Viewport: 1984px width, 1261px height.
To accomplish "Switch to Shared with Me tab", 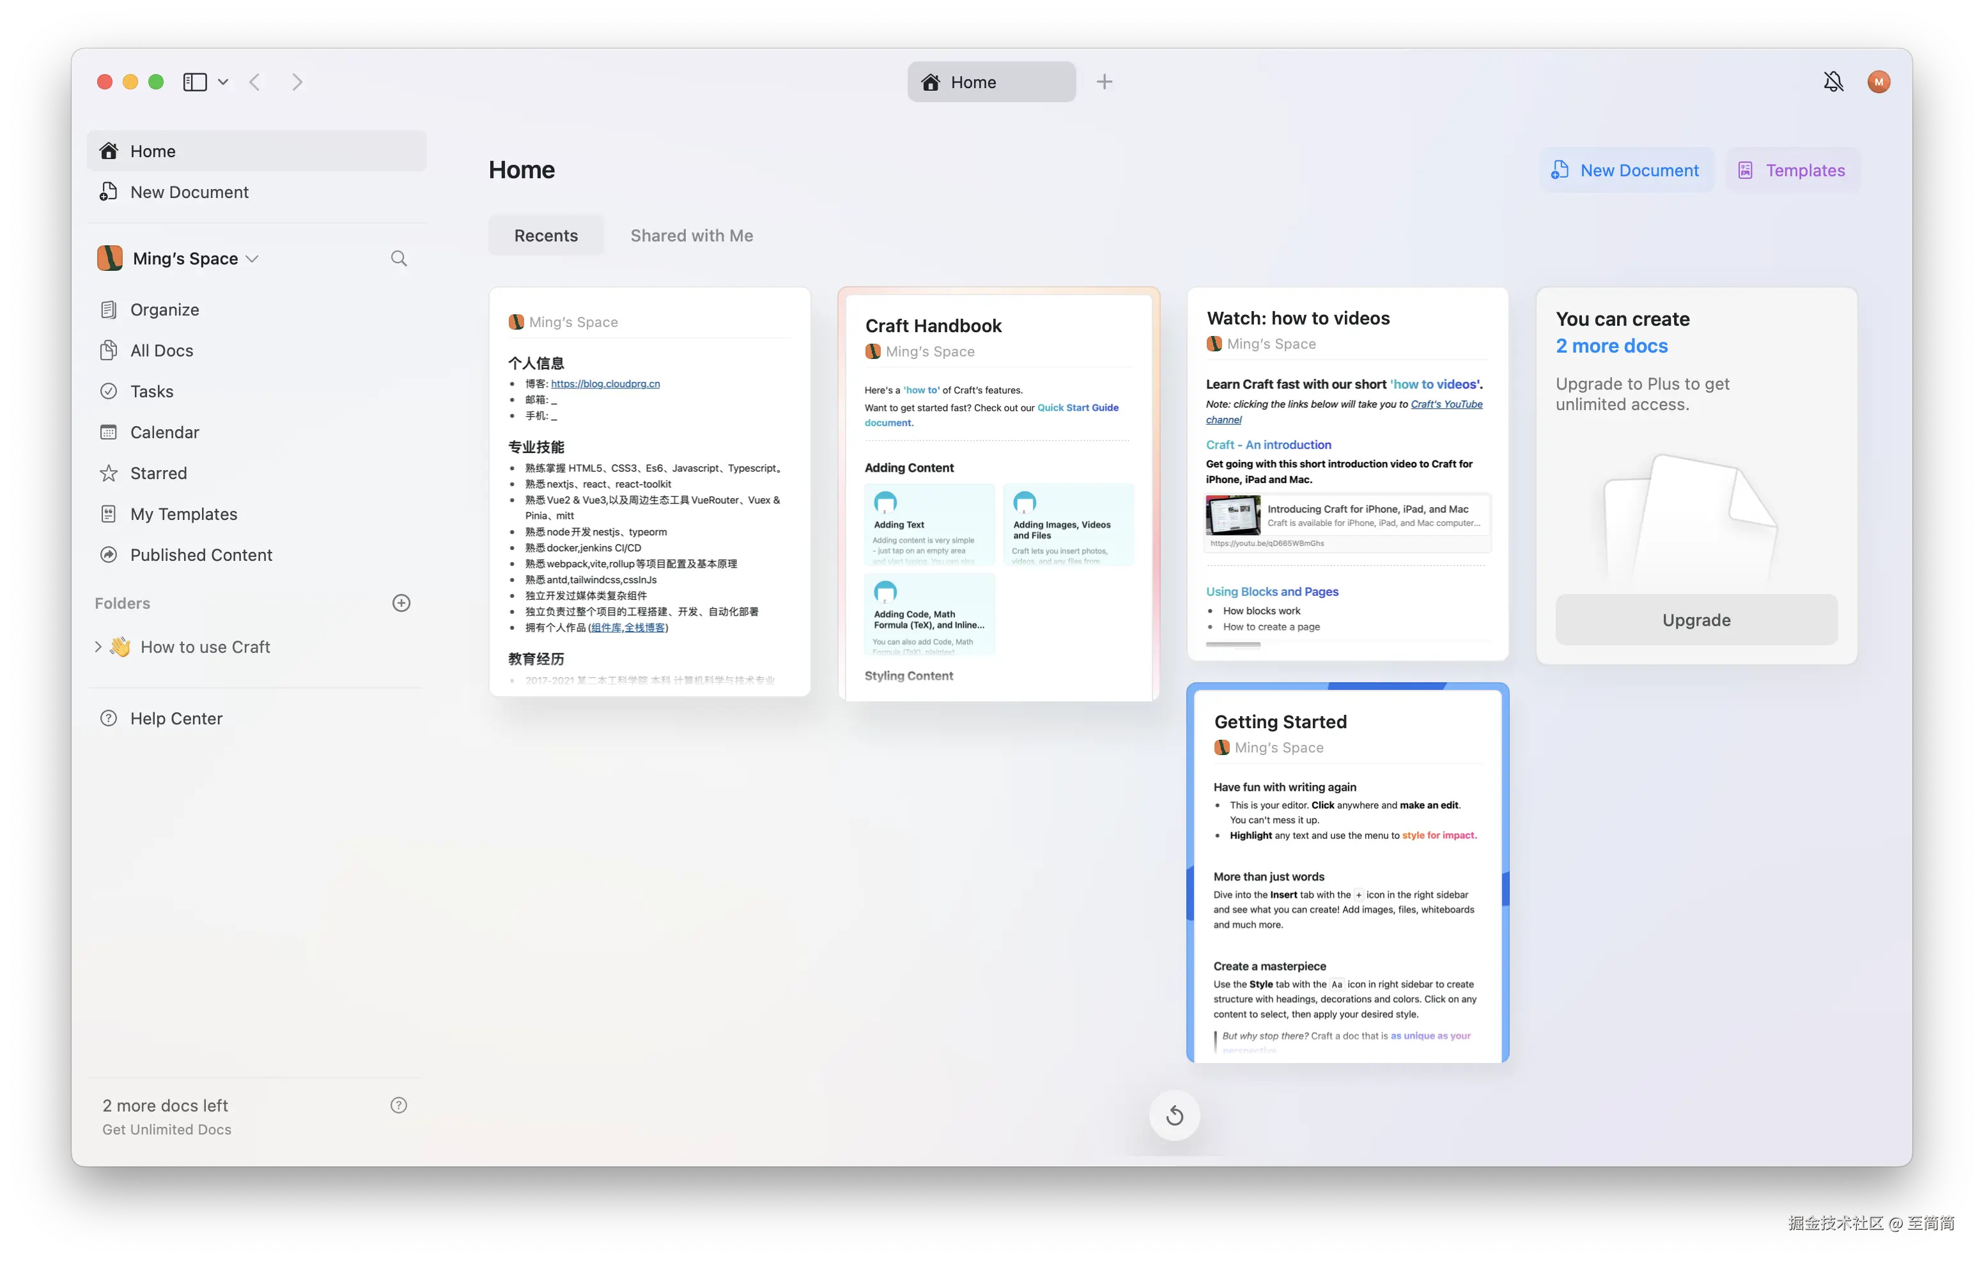I will pyautogui.click(x=692, y=236).
